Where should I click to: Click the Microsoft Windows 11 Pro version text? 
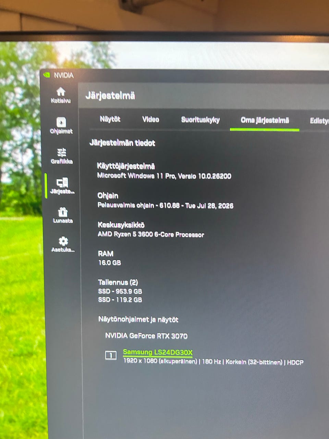[x=164, y=176]
